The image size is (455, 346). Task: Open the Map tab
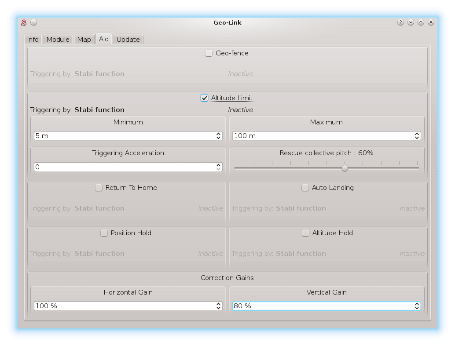pyautogui.click(x=84, y=40)
